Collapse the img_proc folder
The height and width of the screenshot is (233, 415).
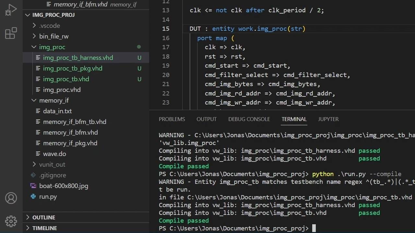[x=34, y=47]
